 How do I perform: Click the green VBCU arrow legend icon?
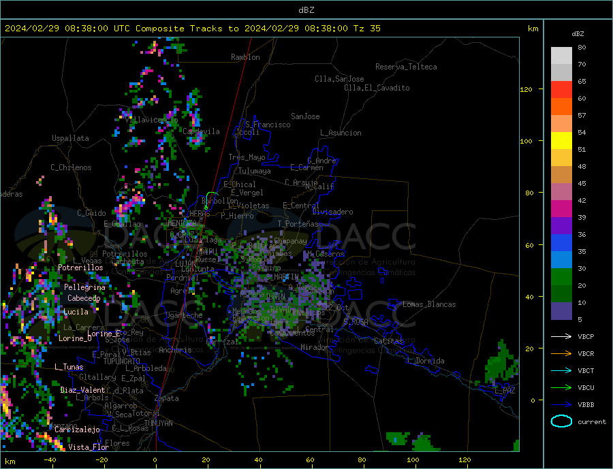[x=561, y=388]
